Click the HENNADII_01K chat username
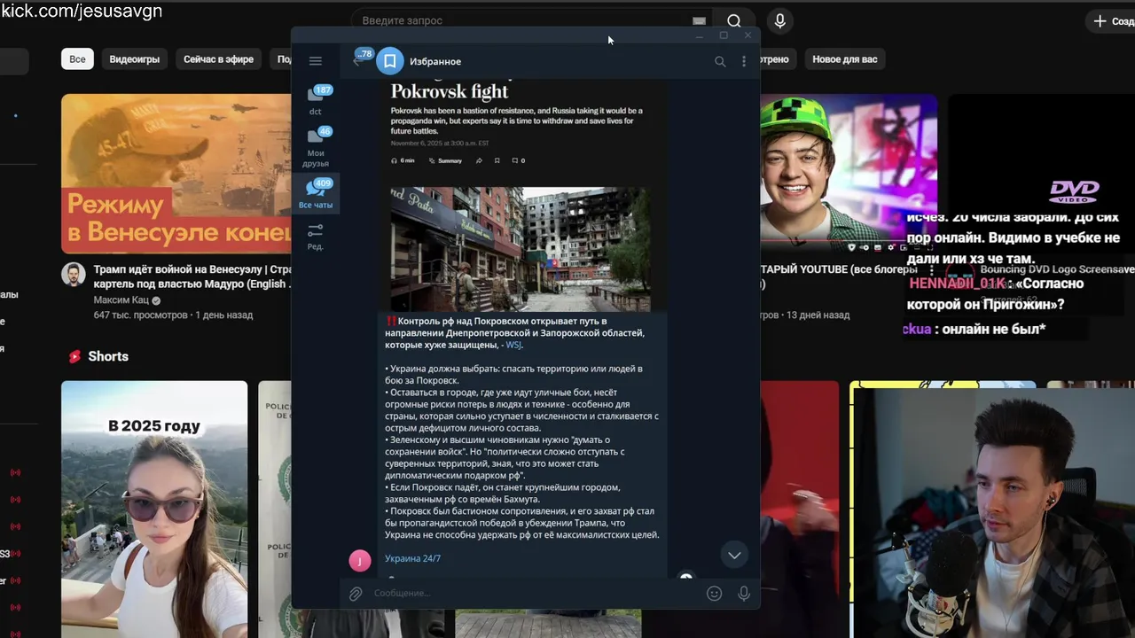The height and width of the screenshot is (638, 1135). click(957, 284)
